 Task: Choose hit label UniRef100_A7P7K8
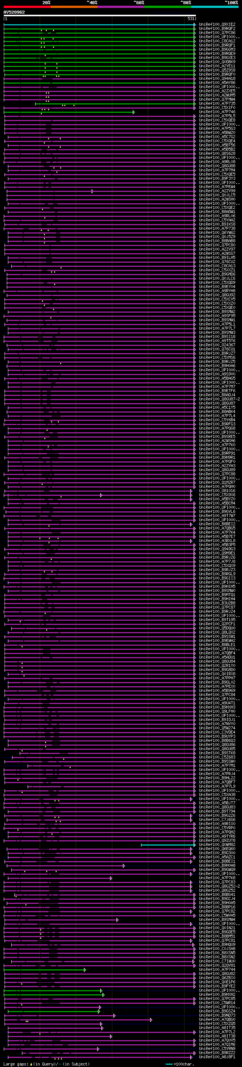point(217,878)
